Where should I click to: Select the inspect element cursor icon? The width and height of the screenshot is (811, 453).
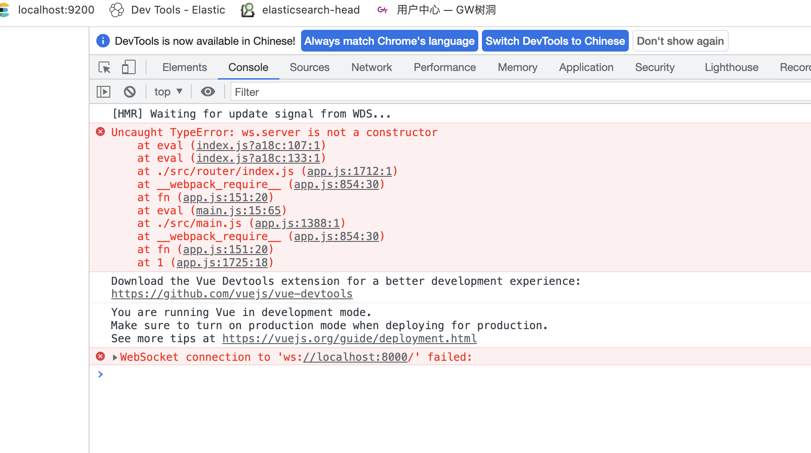[x=104, y=67]
